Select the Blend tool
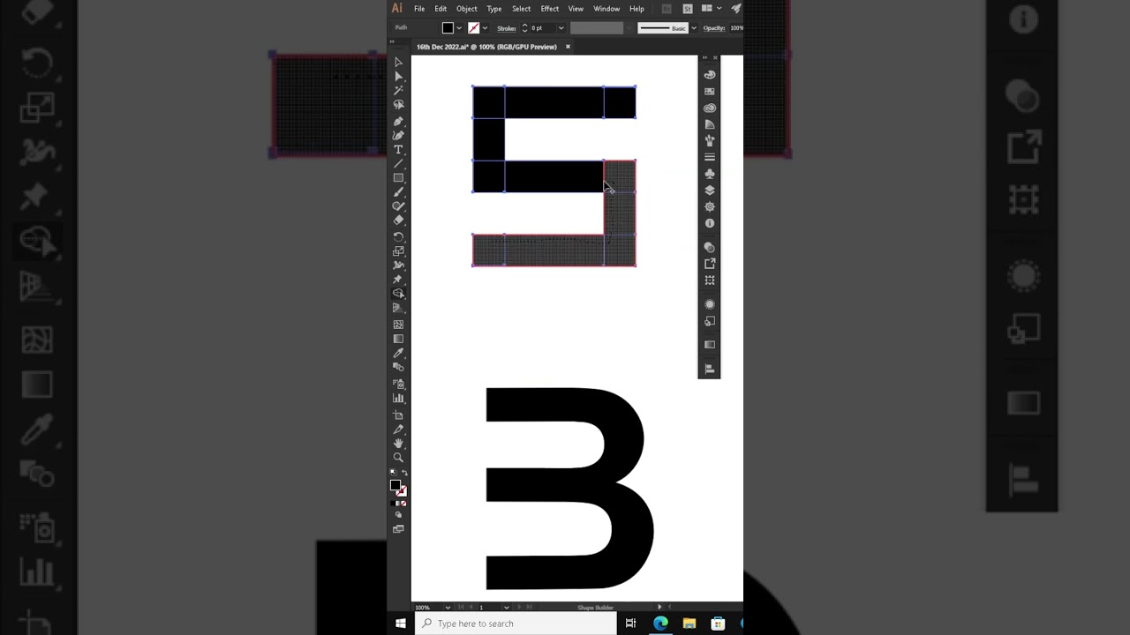This screenshot has height=635, width=1130. tap(398, 367)
